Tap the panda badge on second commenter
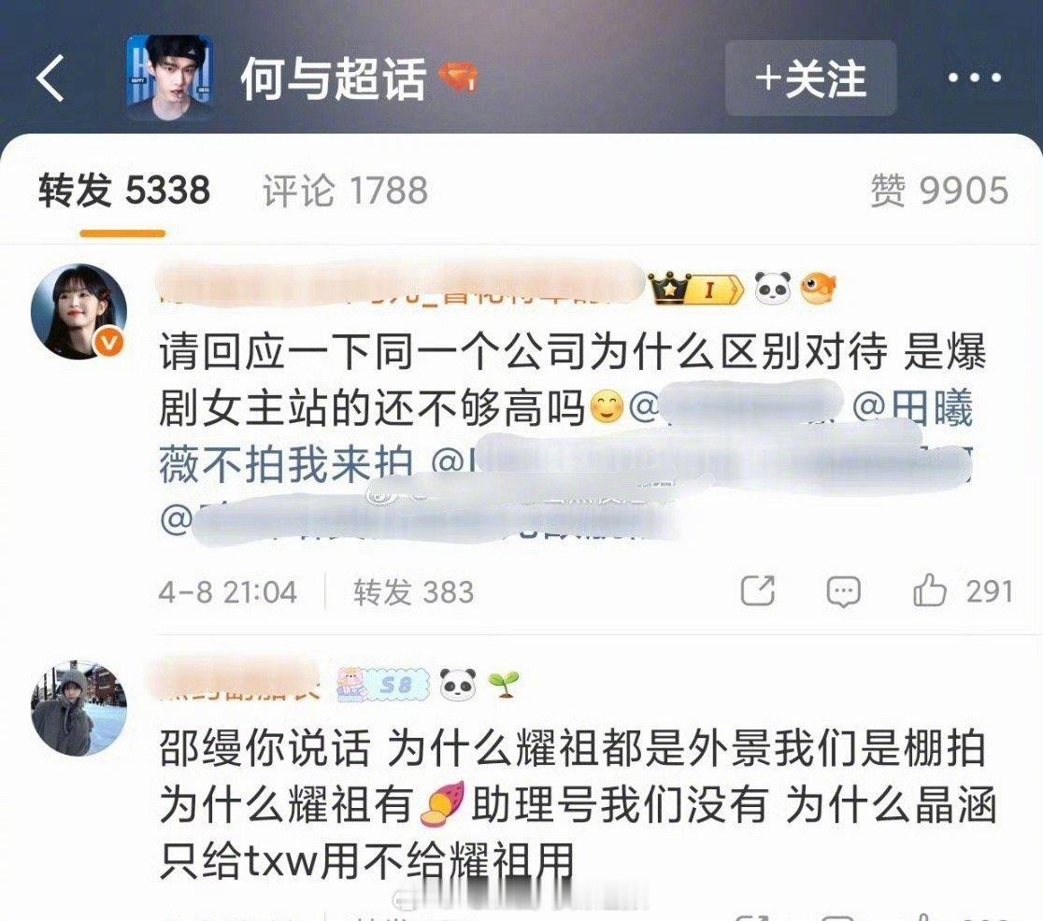Image resolution: width=1043 pixels, height=921 pixels. pos(458,685)
